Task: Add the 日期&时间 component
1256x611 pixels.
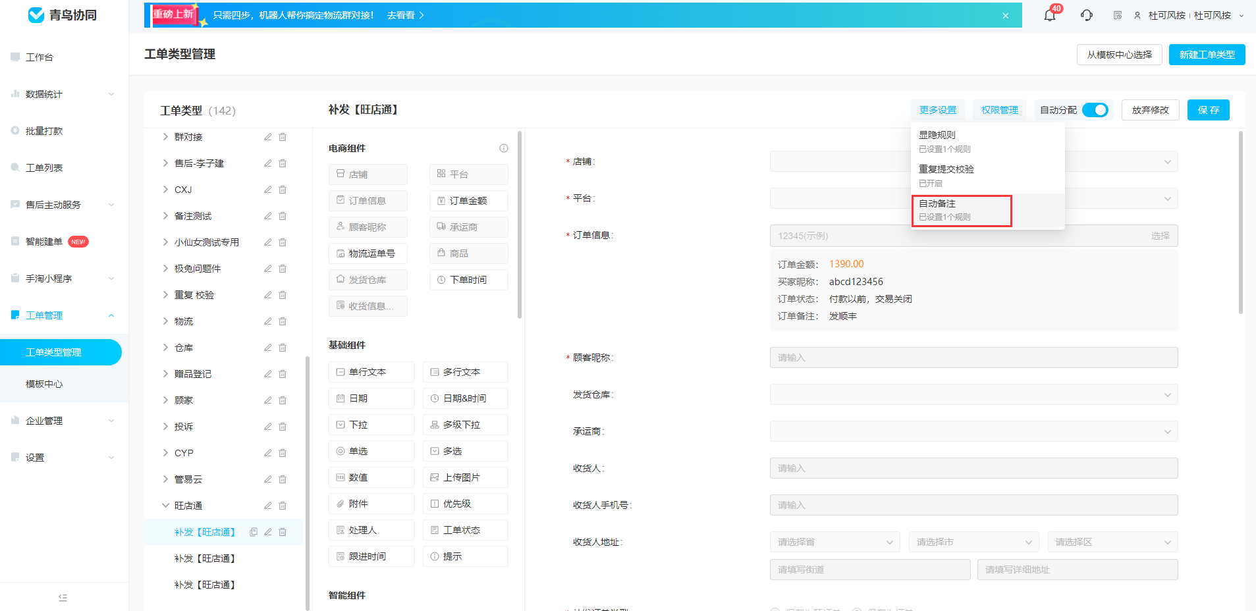Action: click(466, 398)
